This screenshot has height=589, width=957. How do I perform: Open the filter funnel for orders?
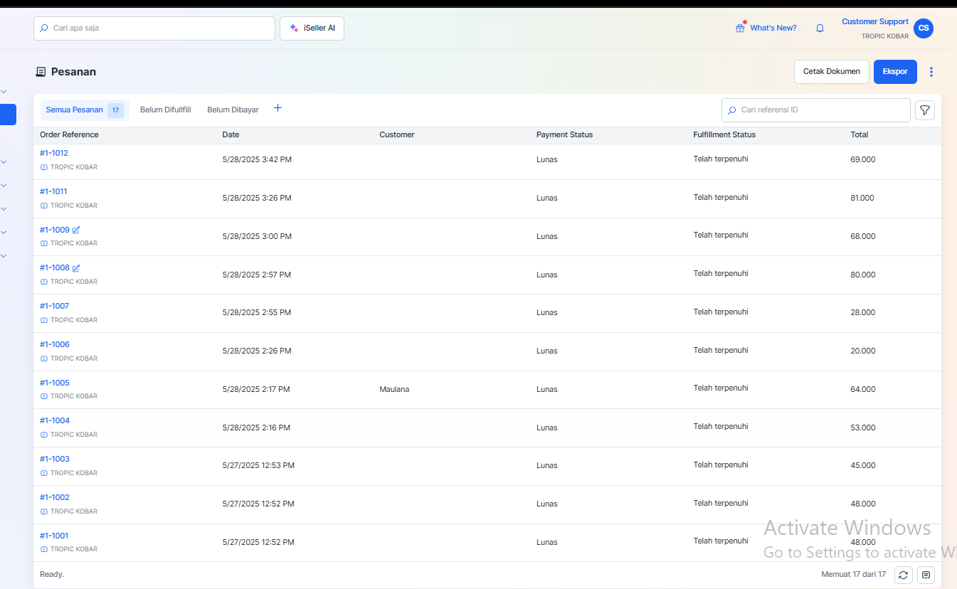click(924, 110)
